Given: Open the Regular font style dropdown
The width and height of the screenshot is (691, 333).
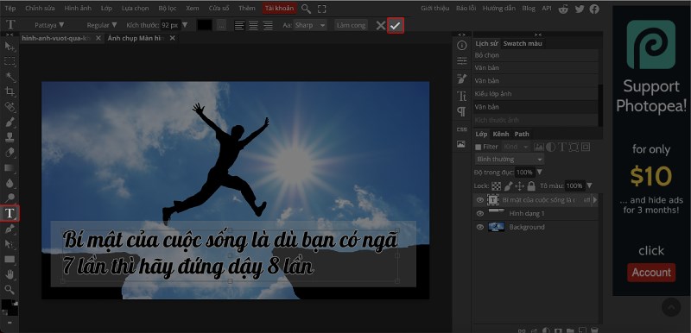Looking at the screenshot, I should pos(102,25).
